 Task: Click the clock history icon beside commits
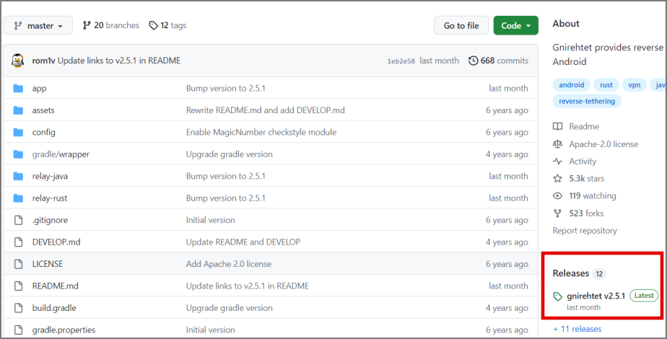[x=473, y=61]
